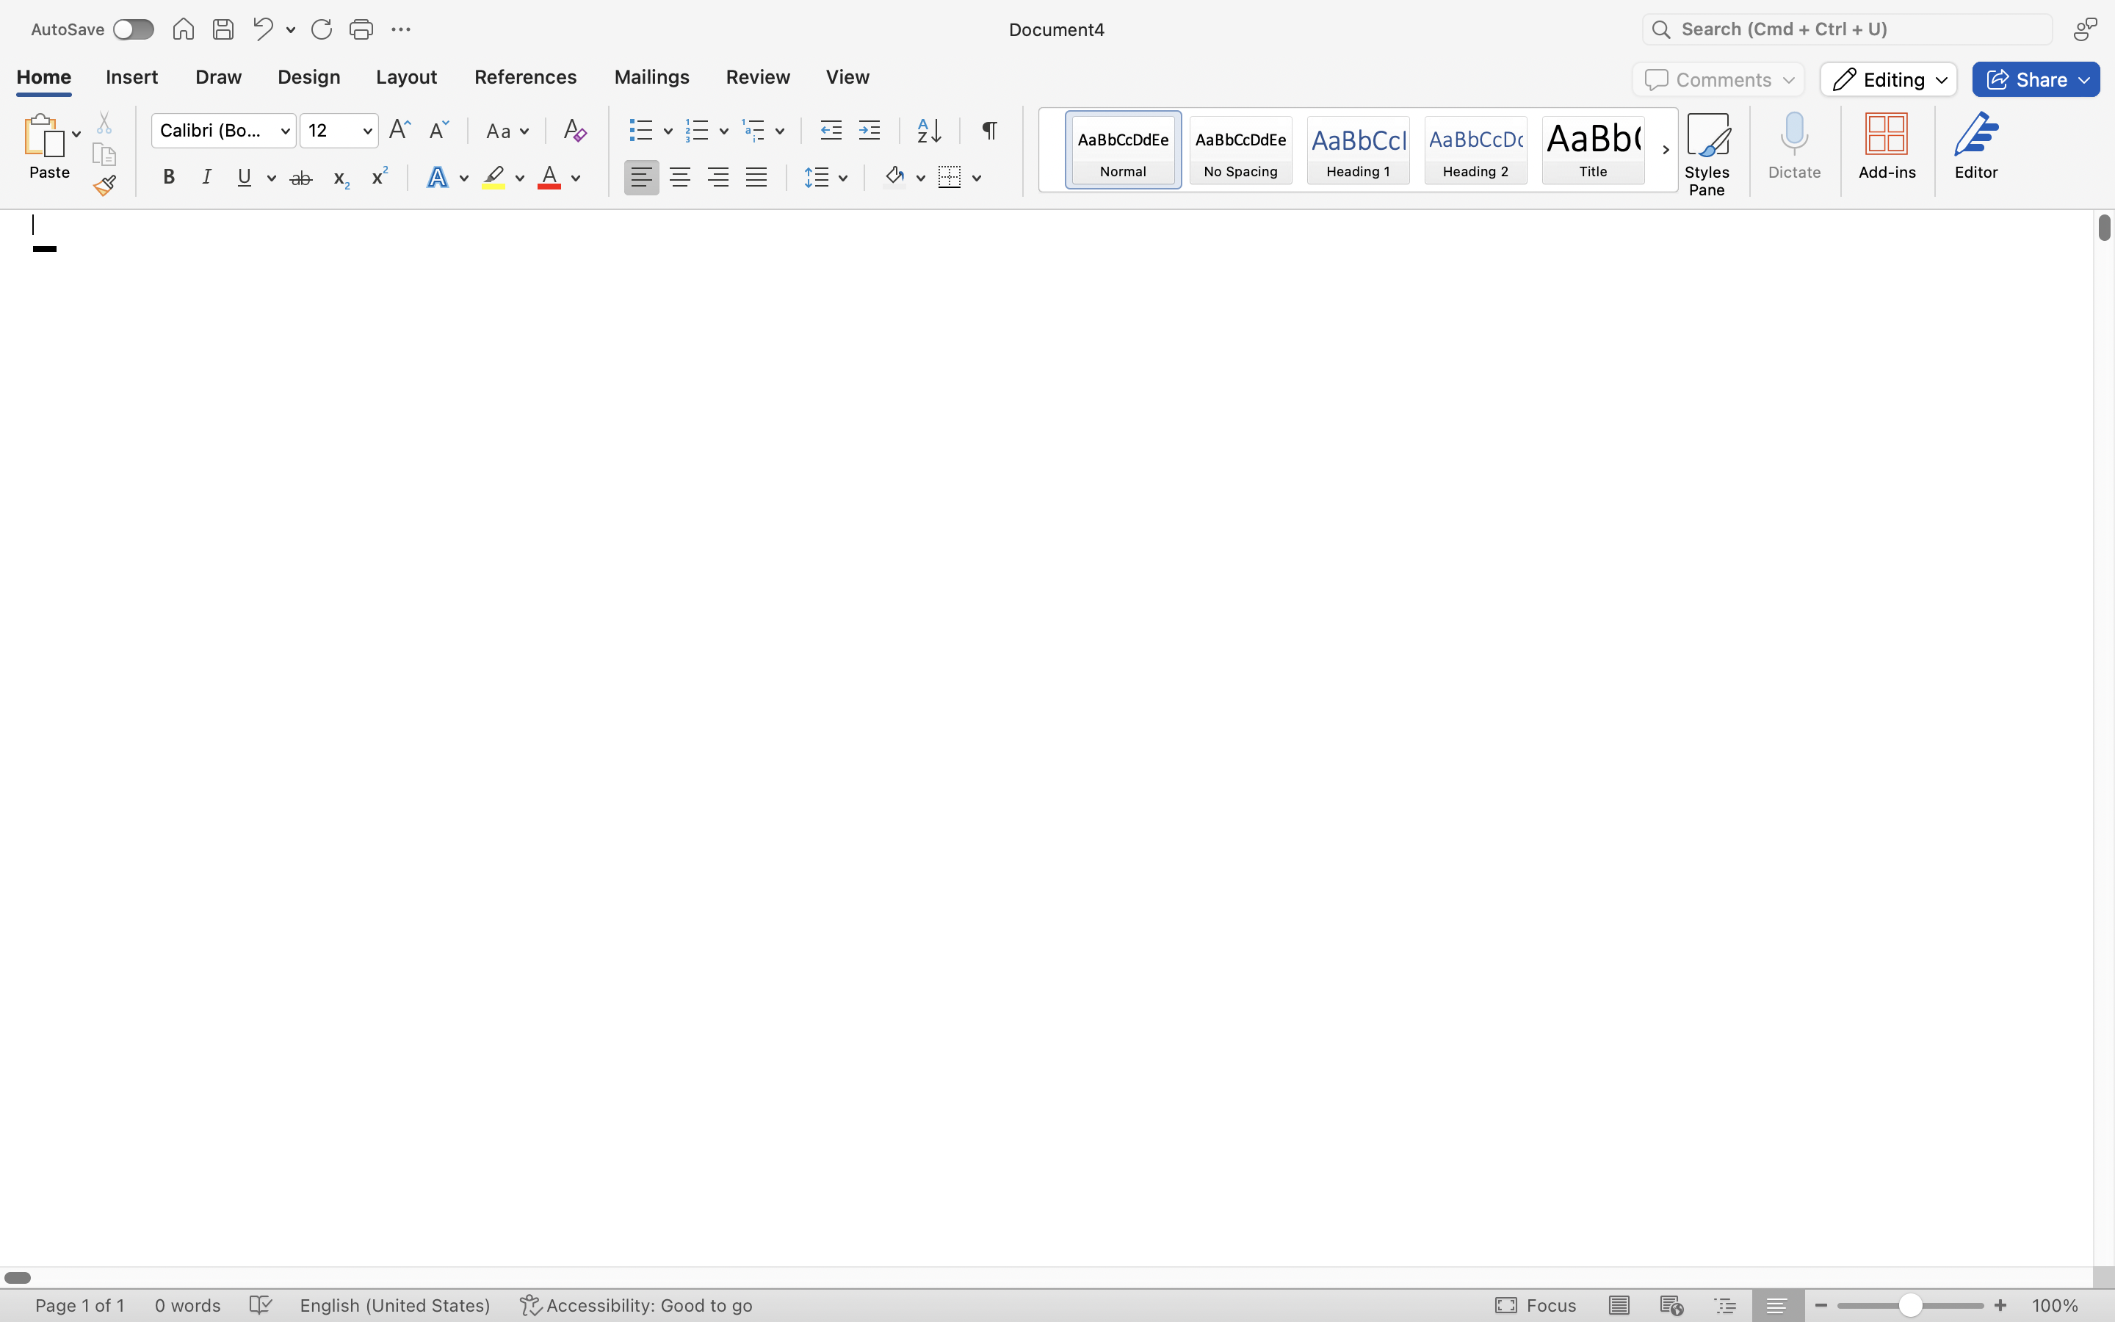
Task: Toggle the AutoSave switch
Action: coord(133,29)
